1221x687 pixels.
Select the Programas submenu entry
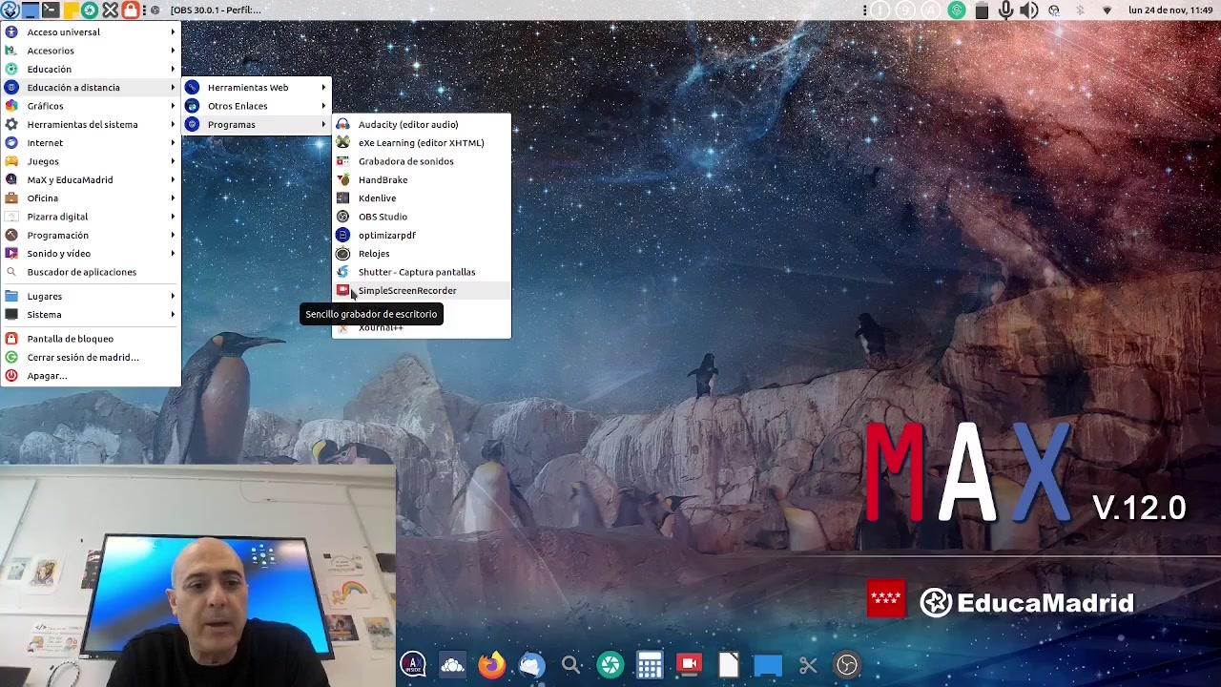(257, 125)
